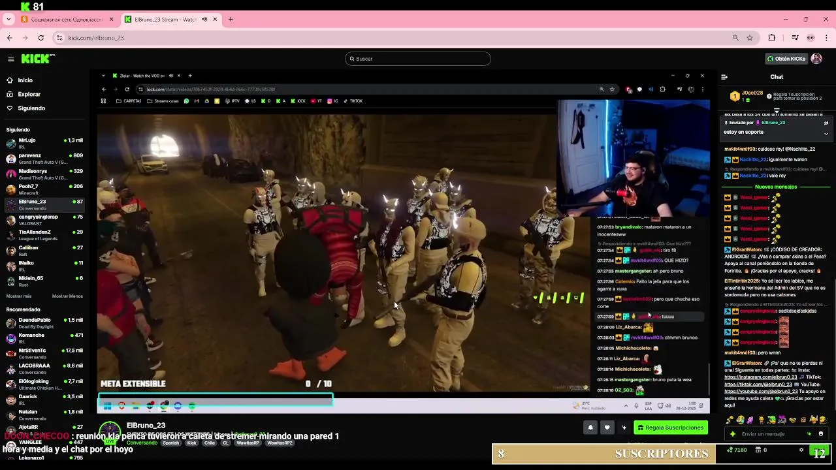Click the ElBruno_23 streamer name below video
The width and height of the screenshot is (836, 470).
click(x=146, y=426)
